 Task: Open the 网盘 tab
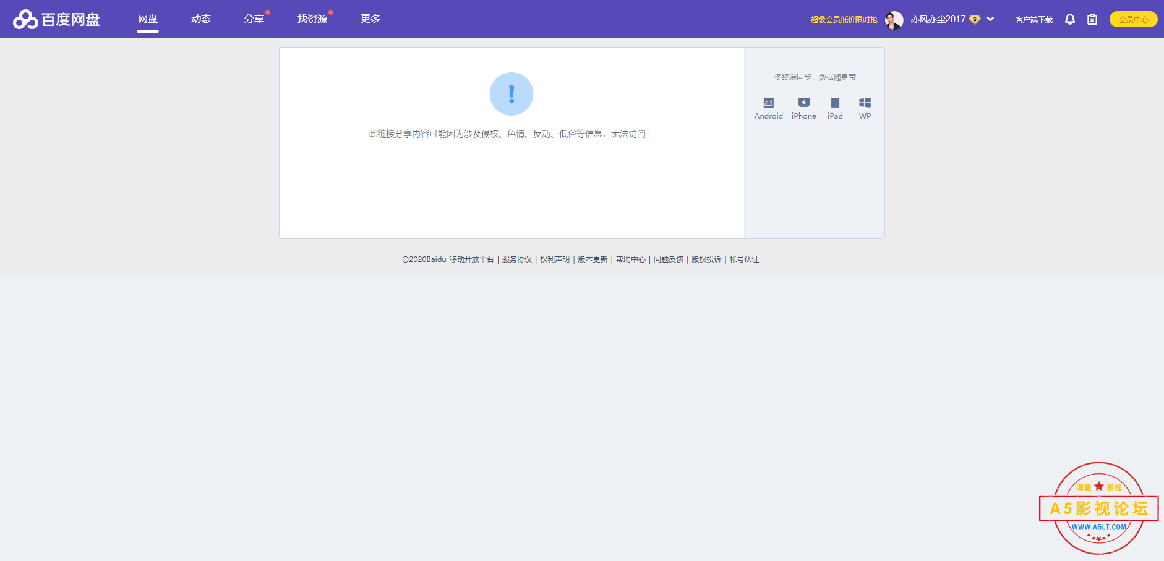click(148, 19)
